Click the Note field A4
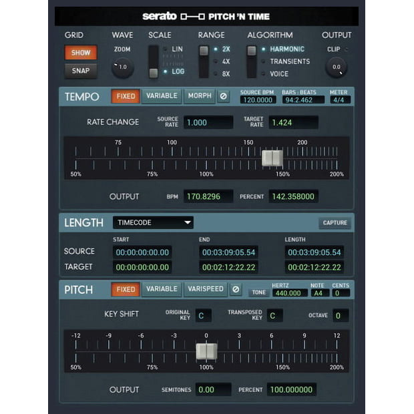The image size is (414, 414). pyautogui.click(x=320, y=293)
